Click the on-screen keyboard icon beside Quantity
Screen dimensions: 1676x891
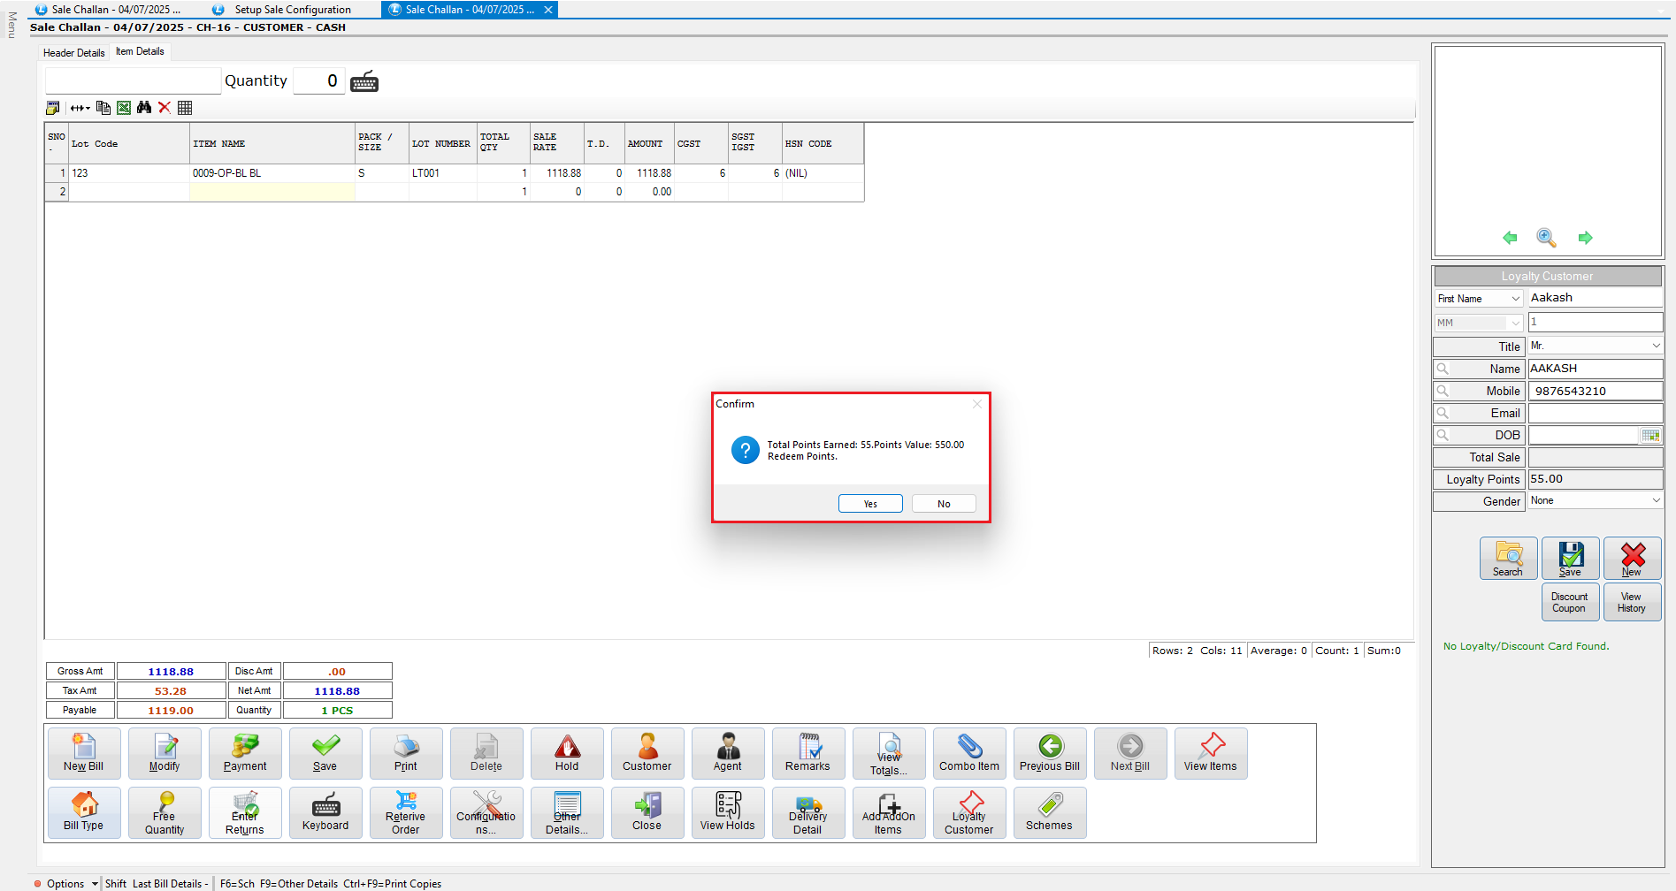tap(364, 81)
